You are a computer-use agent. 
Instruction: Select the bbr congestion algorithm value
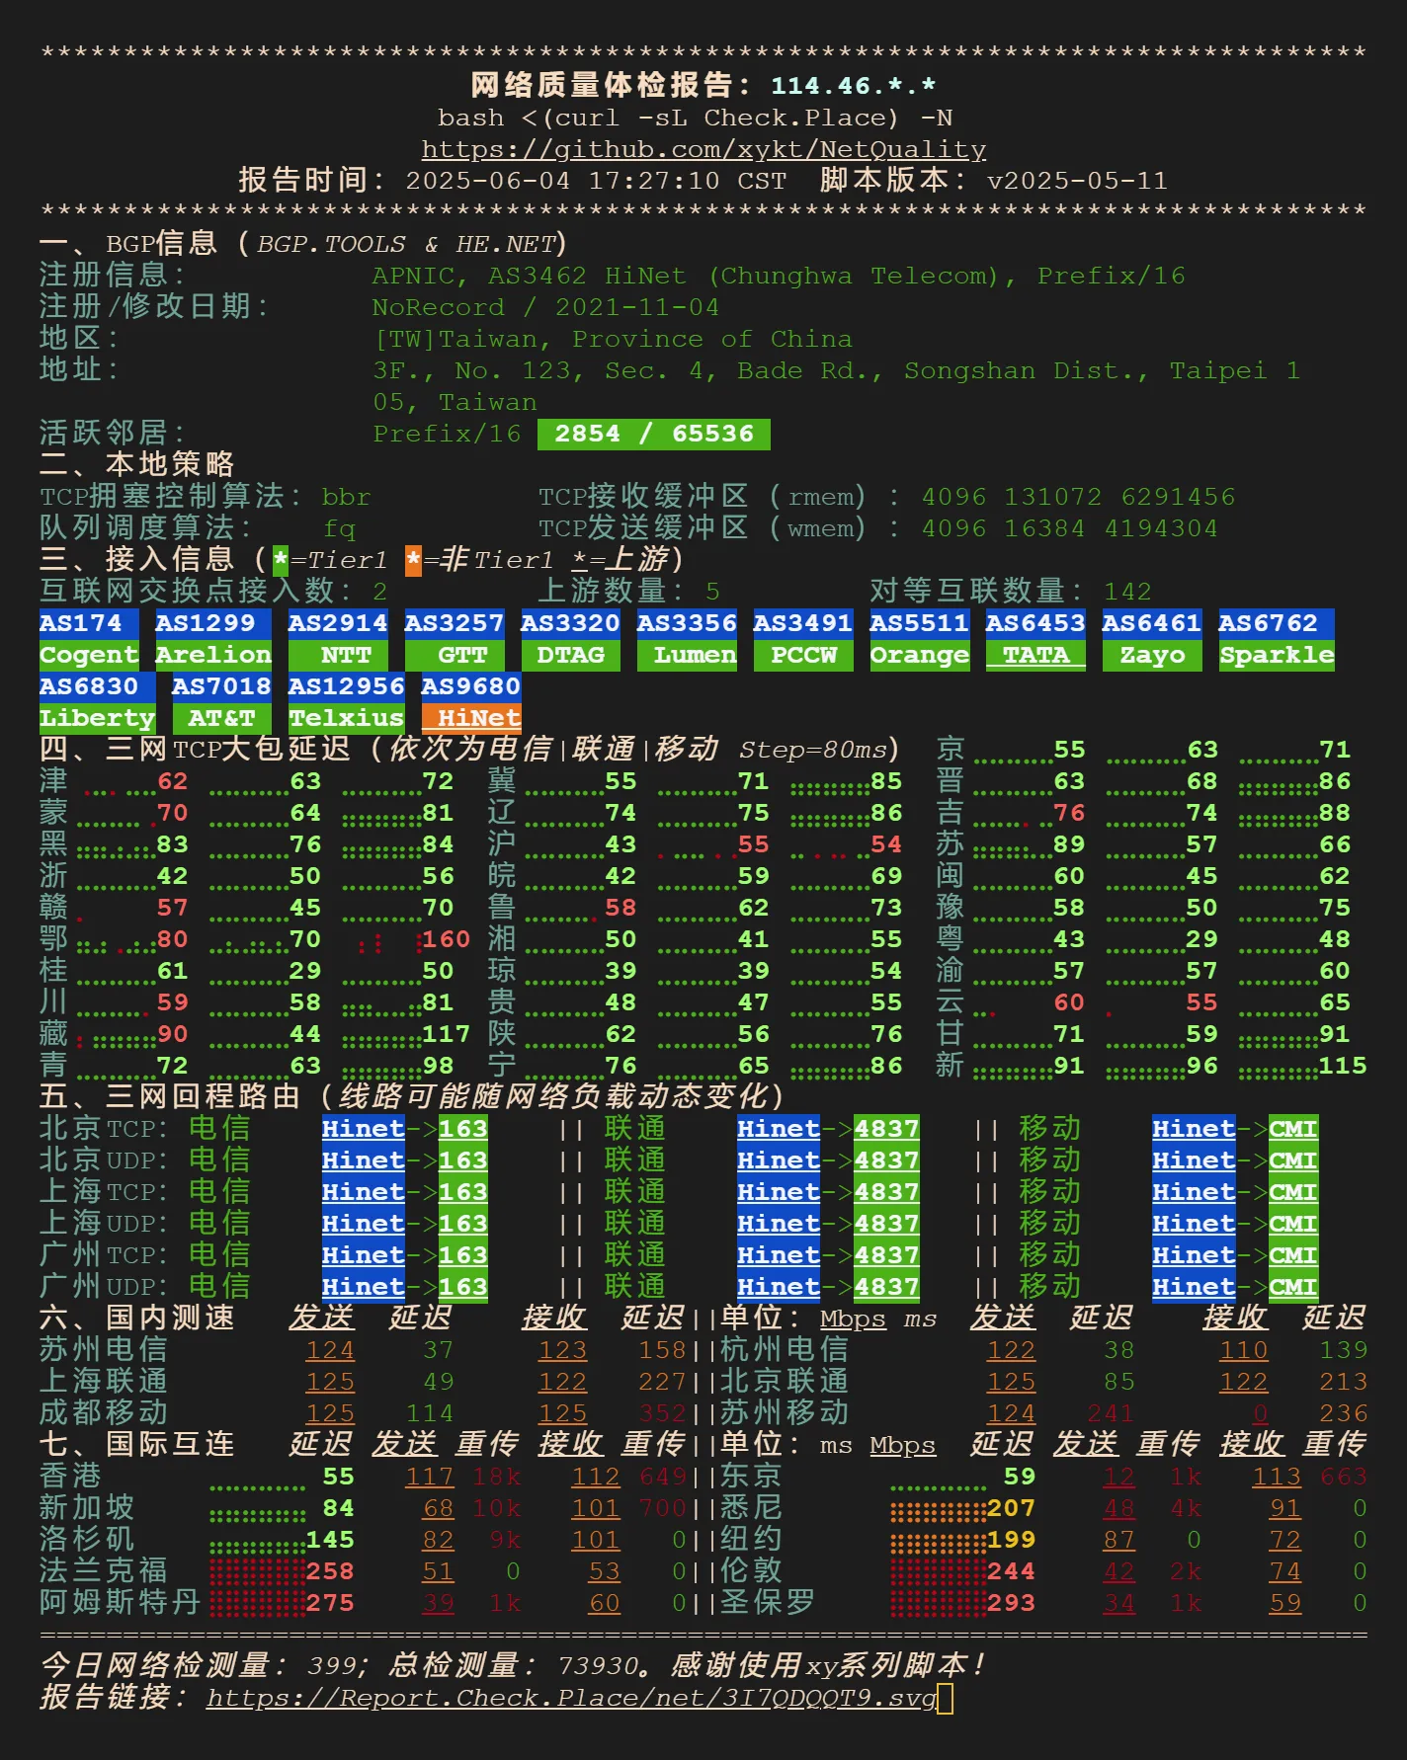[x=346, y=497]
